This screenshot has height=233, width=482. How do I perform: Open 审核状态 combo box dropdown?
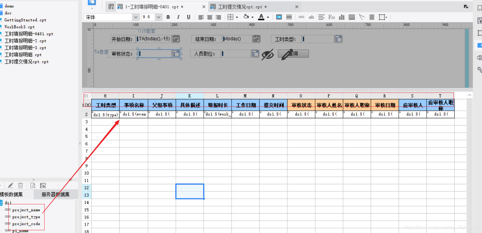[x=176, y=54]
